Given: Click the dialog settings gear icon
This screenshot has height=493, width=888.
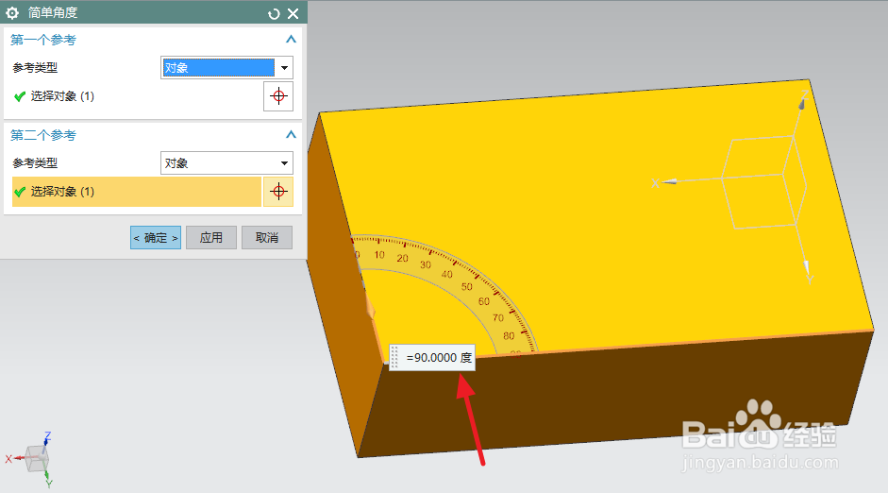Looking at the screenshot, I should 12,12.
